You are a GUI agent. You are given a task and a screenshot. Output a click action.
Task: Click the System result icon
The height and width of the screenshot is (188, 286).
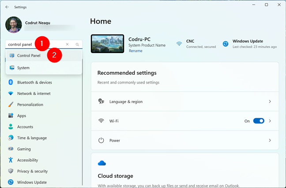coord(12,68)
